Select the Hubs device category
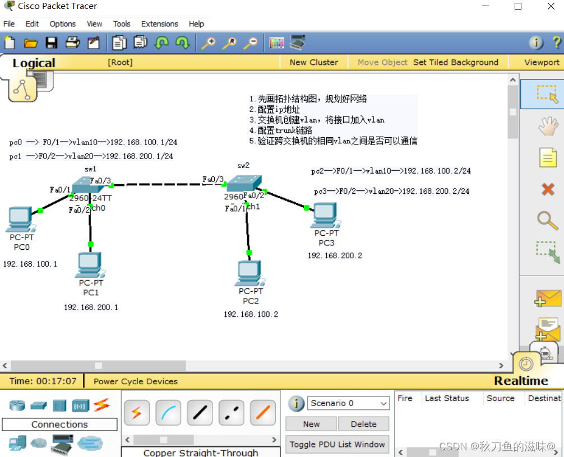Screen dimensions: 564x457 (59, 405)
